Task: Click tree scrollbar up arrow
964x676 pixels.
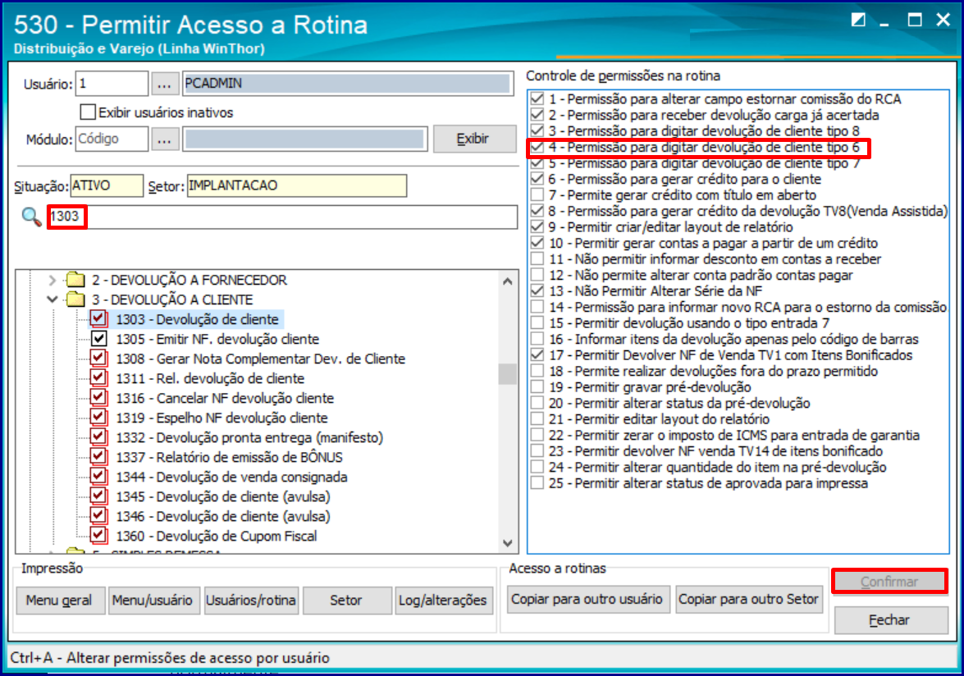Action: (x=508, y=281)
